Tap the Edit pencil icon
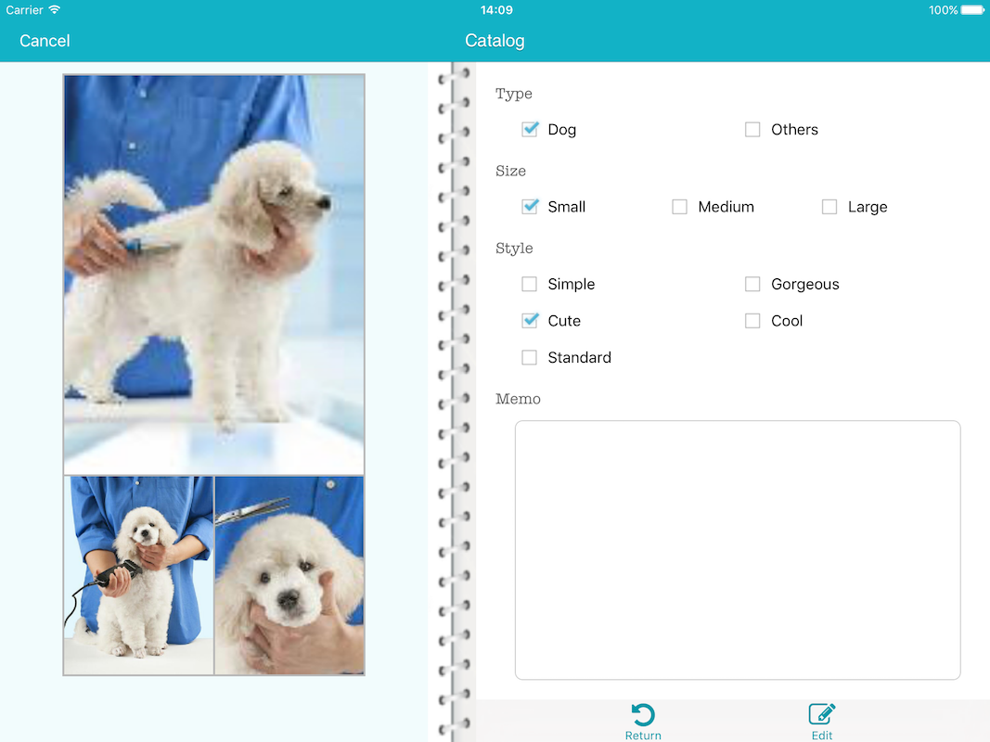 [821, 714]
